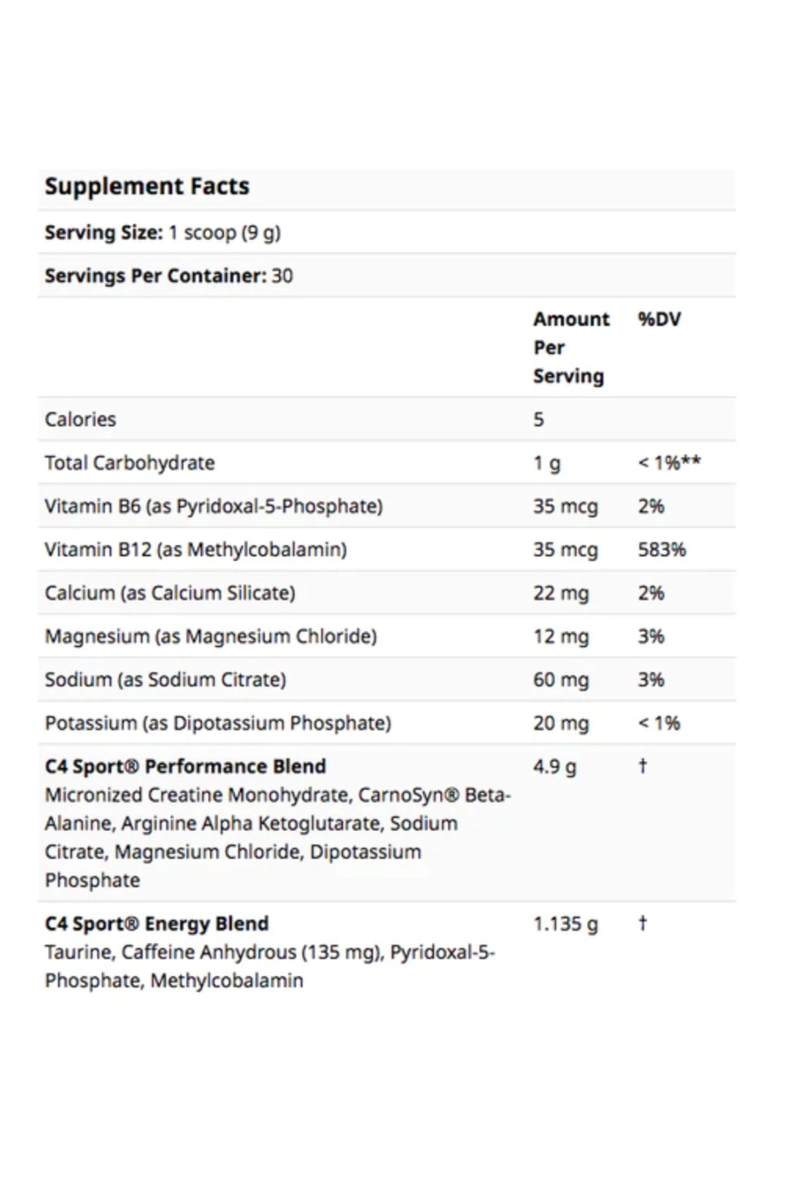The image size is (796, 1194).
Task: Click the 583% daily value
Action: tap(662, 549)
